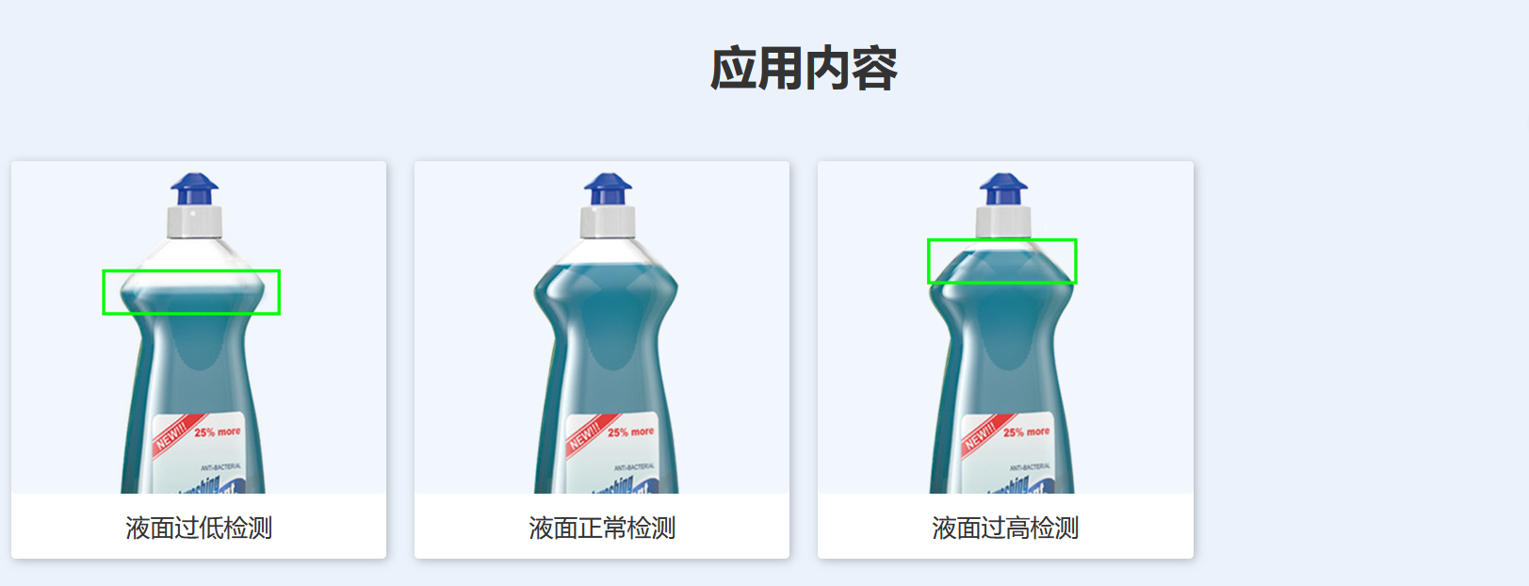Click red NEW banner on first bottle
The width and height of the screenshot is (1529, 586).
175,435
